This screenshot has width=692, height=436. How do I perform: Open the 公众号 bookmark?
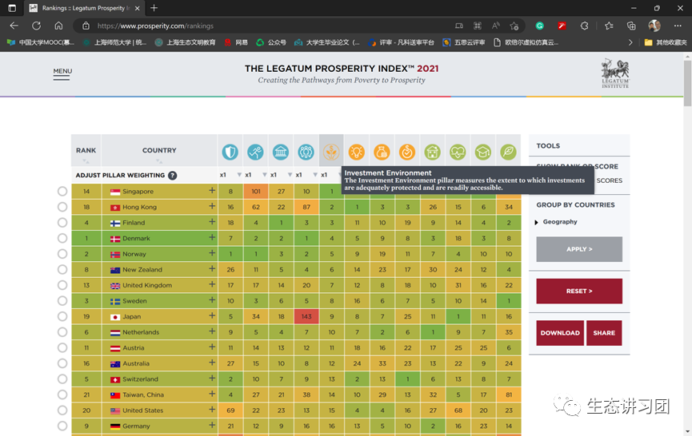coord(271,42)
